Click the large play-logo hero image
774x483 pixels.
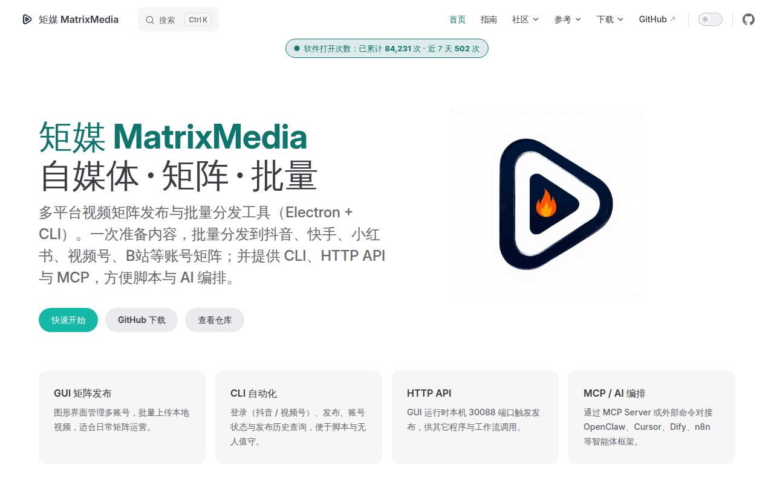click(x=547, y=204)
